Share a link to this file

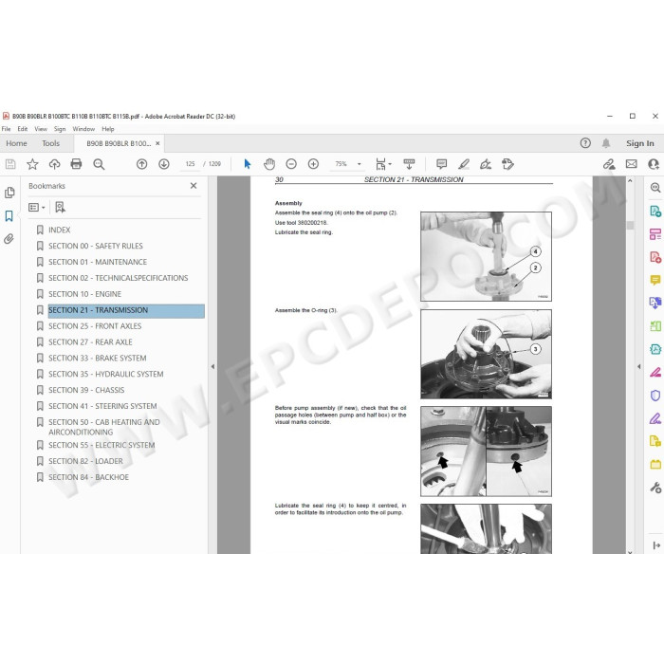point(609,164)
